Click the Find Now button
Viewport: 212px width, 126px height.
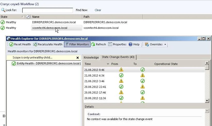[81, 10]
